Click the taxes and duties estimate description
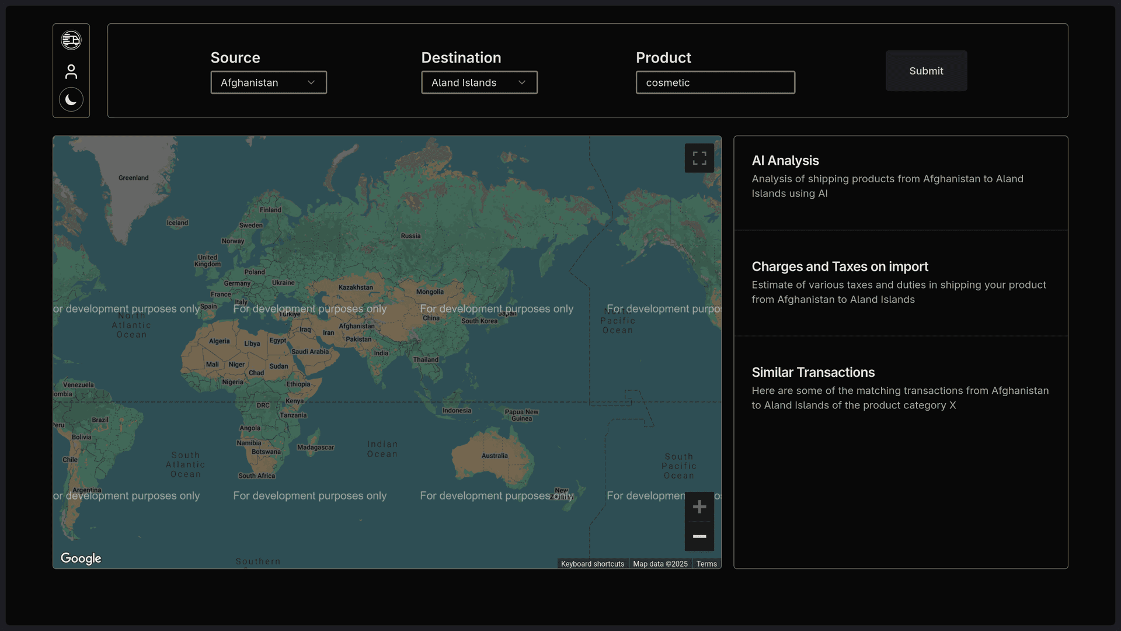Image resolution: width=1121 pixels, height=631 pixels. pyautogui.click(x=899, y=292)
